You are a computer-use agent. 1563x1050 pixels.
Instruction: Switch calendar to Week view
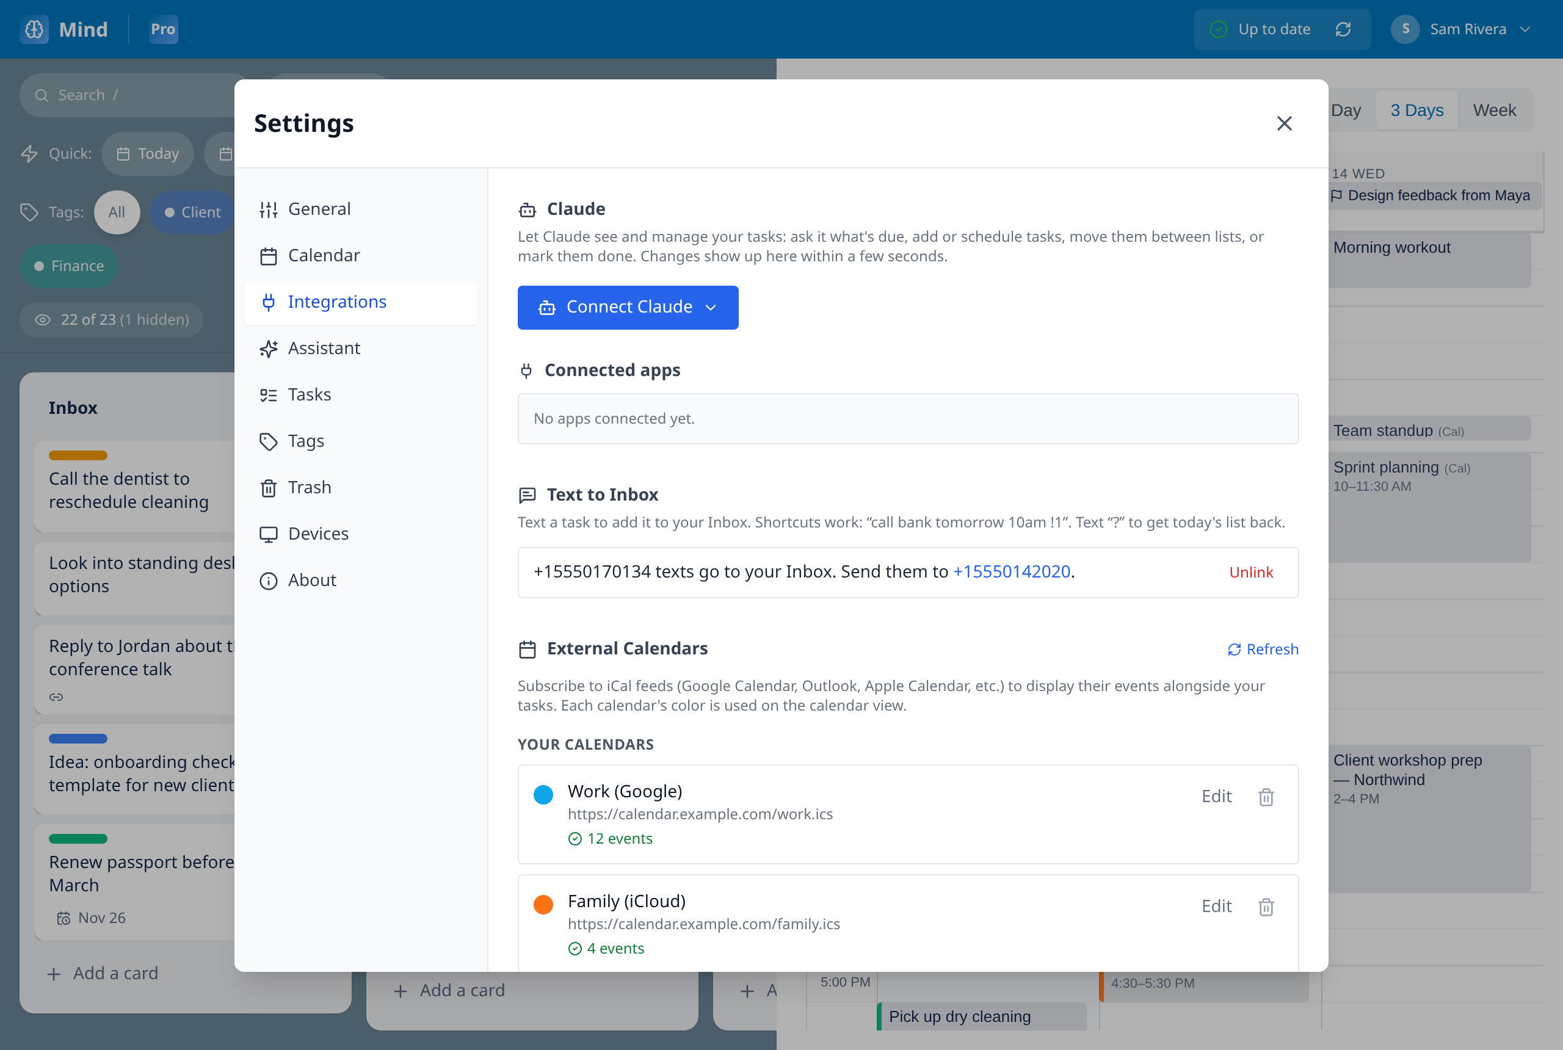tap(1494, 110)
